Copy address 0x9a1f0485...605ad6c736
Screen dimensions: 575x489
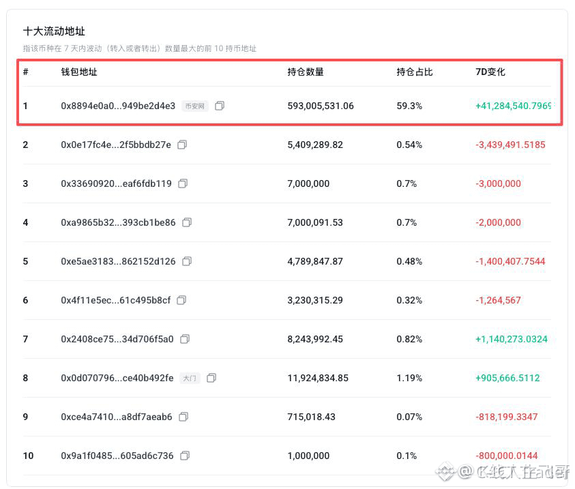tap(185, 456)
